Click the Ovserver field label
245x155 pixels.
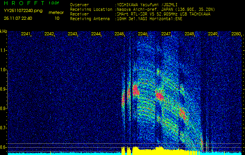(x=79, y=5)
